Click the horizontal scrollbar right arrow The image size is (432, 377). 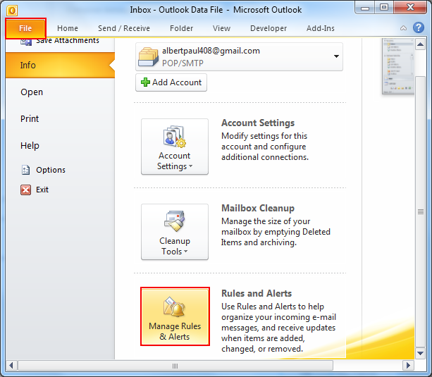[408, 366]
